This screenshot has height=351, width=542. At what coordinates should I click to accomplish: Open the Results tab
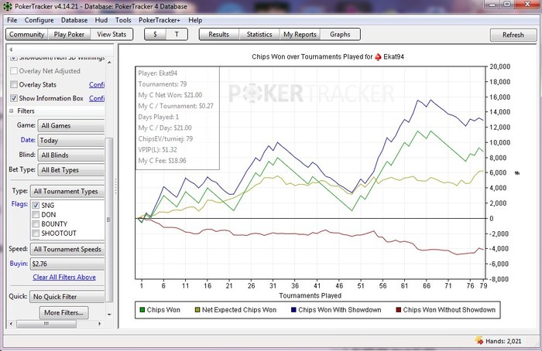click(219, 35)
